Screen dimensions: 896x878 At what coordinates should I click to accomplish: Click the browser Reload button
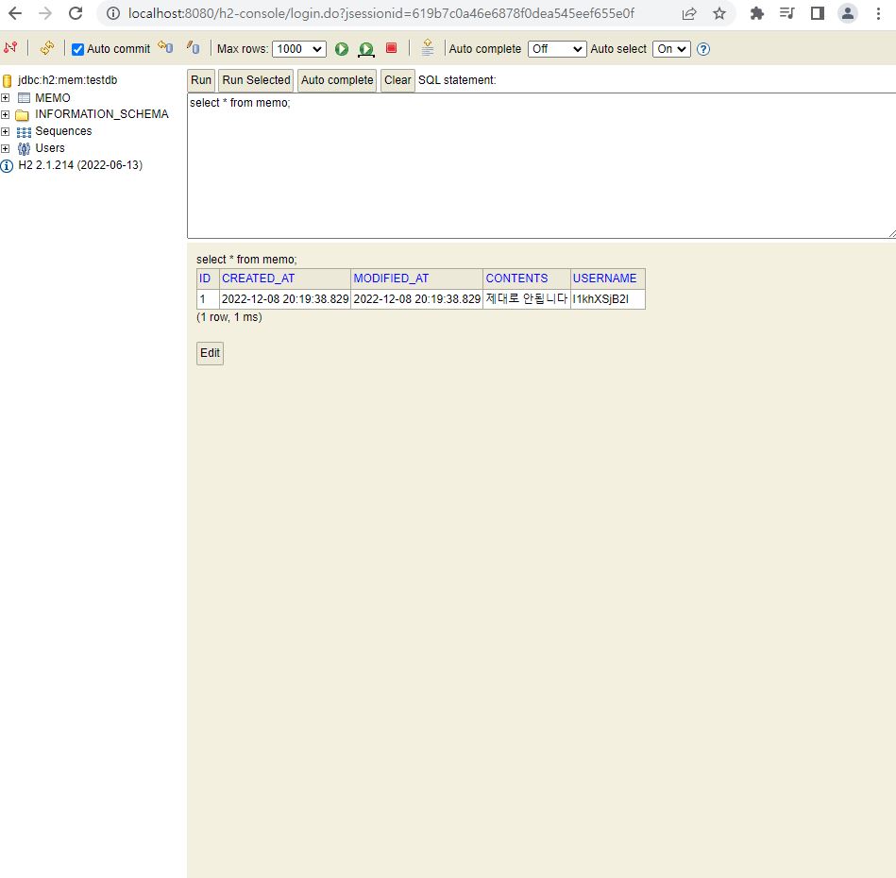(76, 13)
